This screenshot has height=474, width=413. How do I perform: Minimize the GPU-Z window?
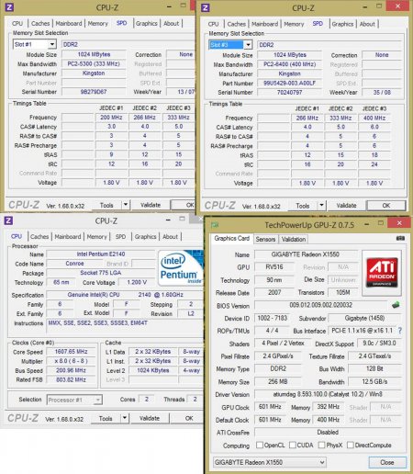366,224
